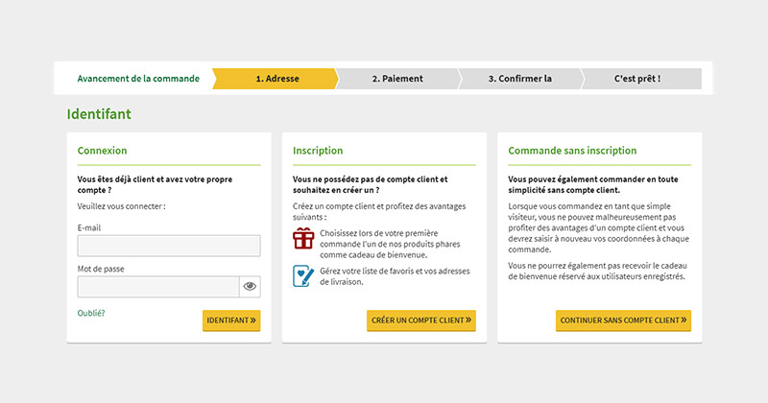The width and height of the screenshot is (768, 403).
Task: Select the 3. Confirmer la step
Action: click(520, 79)
